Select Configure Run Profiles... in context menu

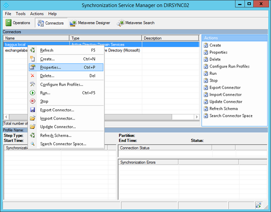[x=61, y=84]
